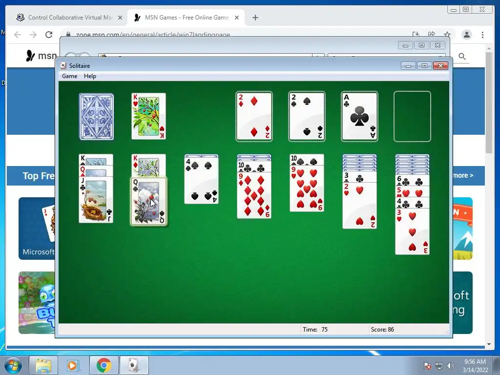Click the Ace of Clubs foundation pile
The height and width of the screenshot is (375, 500).
click(x=359, y=116)
